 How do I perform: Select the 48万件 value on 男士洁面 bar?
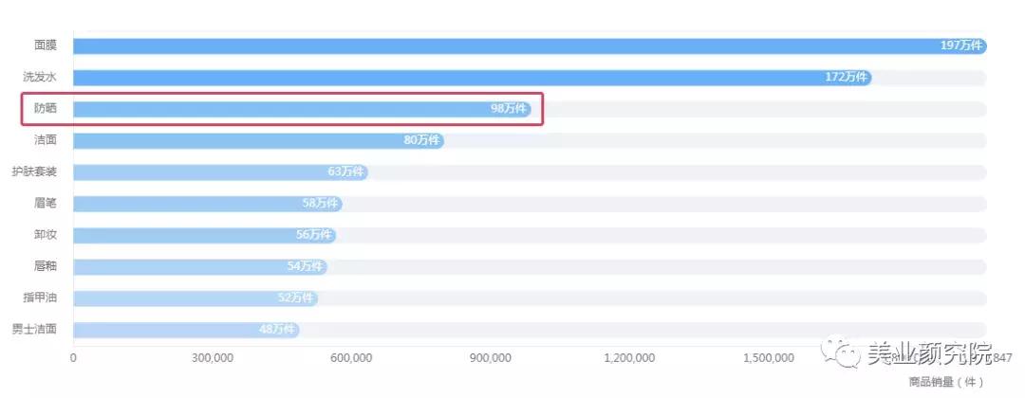[277, 330]
